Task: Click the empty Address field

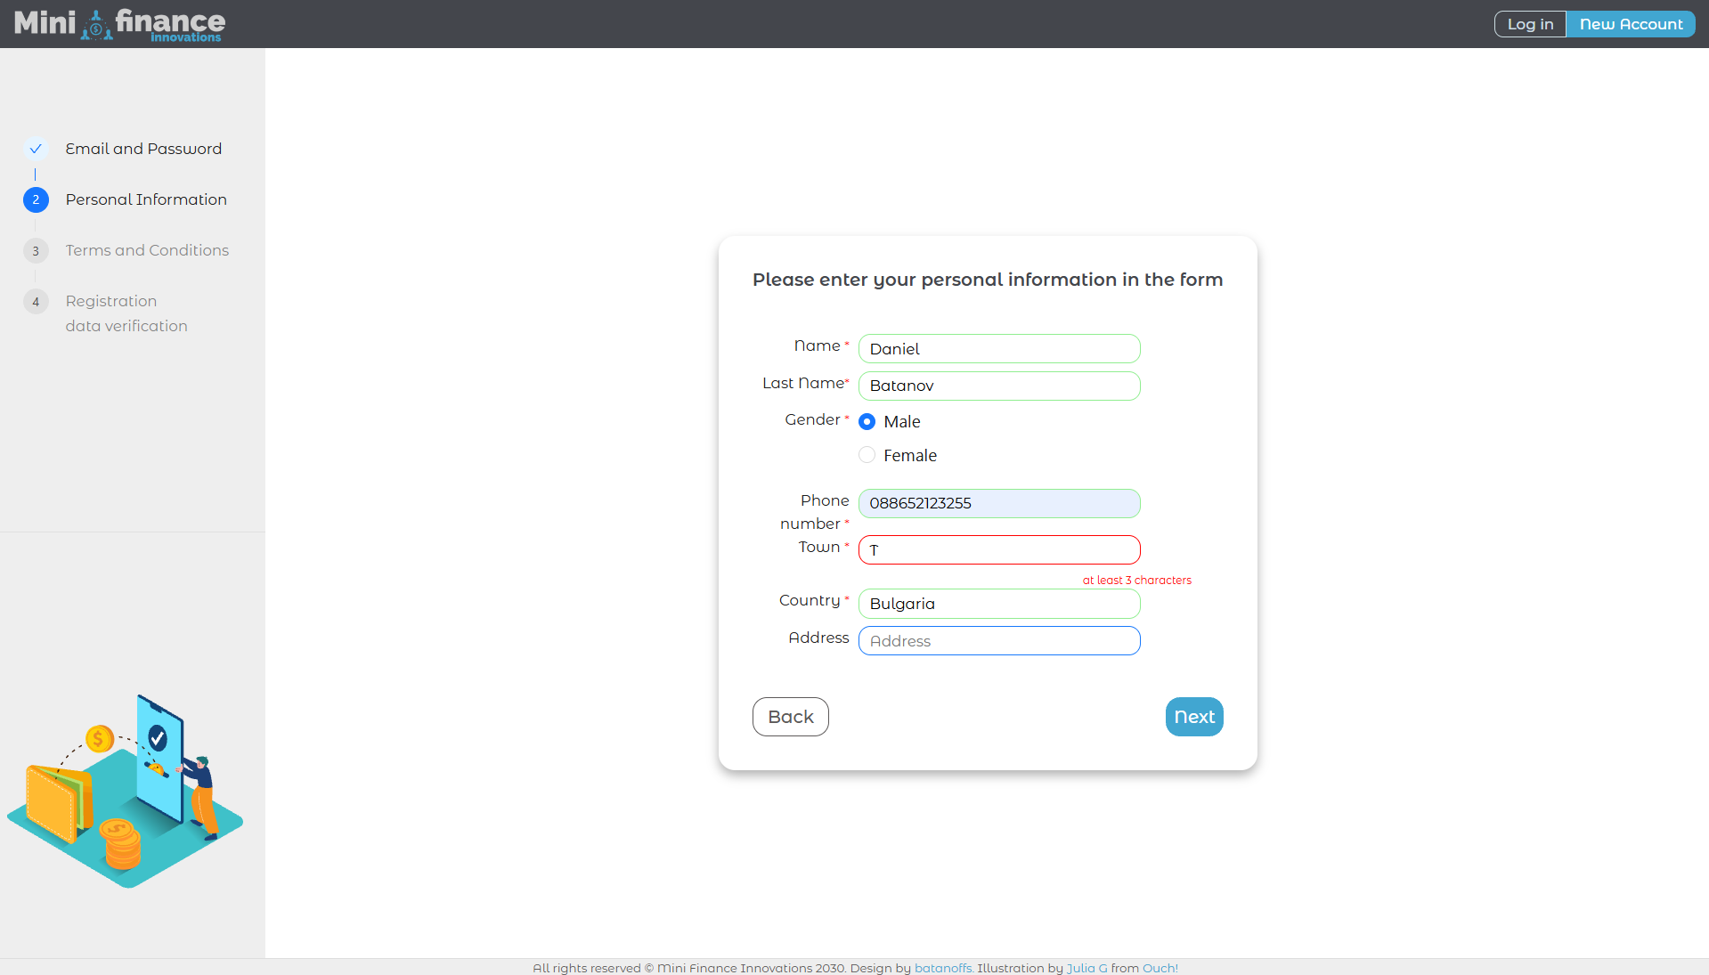Action: point(998,640)
